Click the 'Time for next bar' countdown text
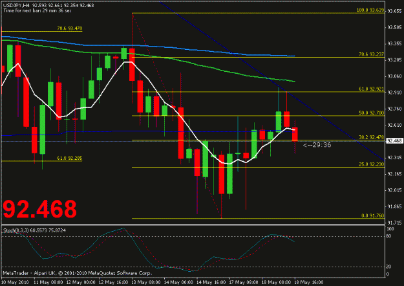The width and height of the screenshot is (404, 286). pyautogui.click(x=37, y=10)
